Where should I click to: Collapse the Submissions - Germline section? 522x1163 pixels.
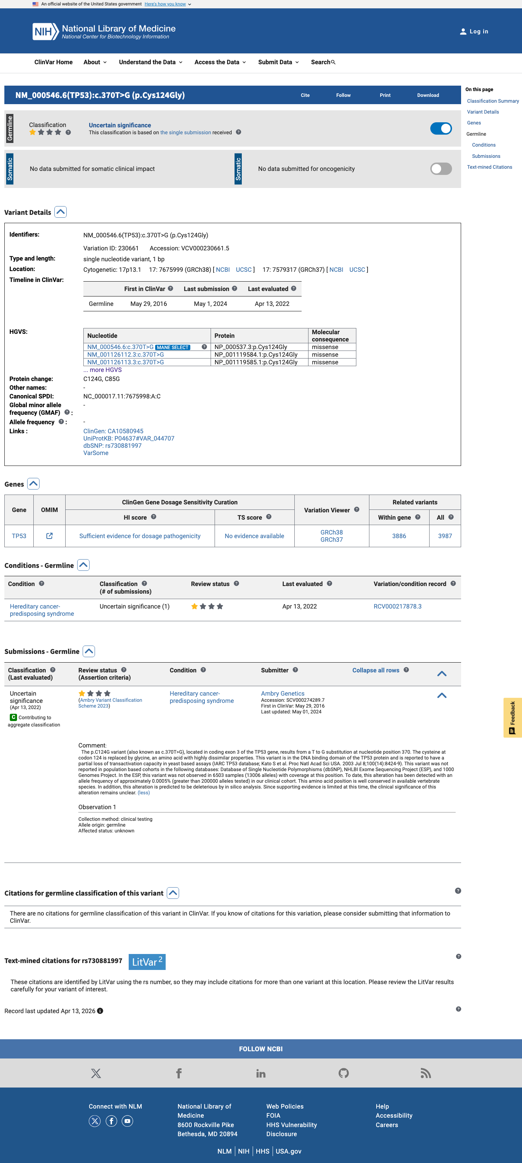click(89, 651)
